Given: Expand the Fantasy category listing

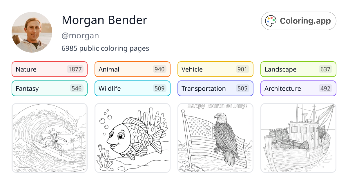Looking at the screenshot, I should [49, 88].
